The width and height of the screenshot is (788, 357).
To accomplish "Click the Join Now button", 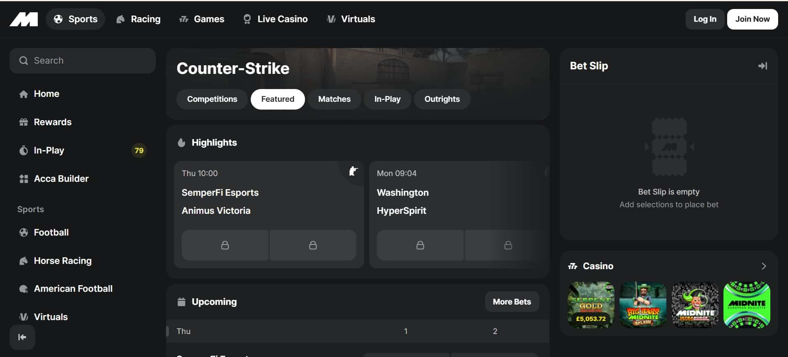I will tap(752, 19).
